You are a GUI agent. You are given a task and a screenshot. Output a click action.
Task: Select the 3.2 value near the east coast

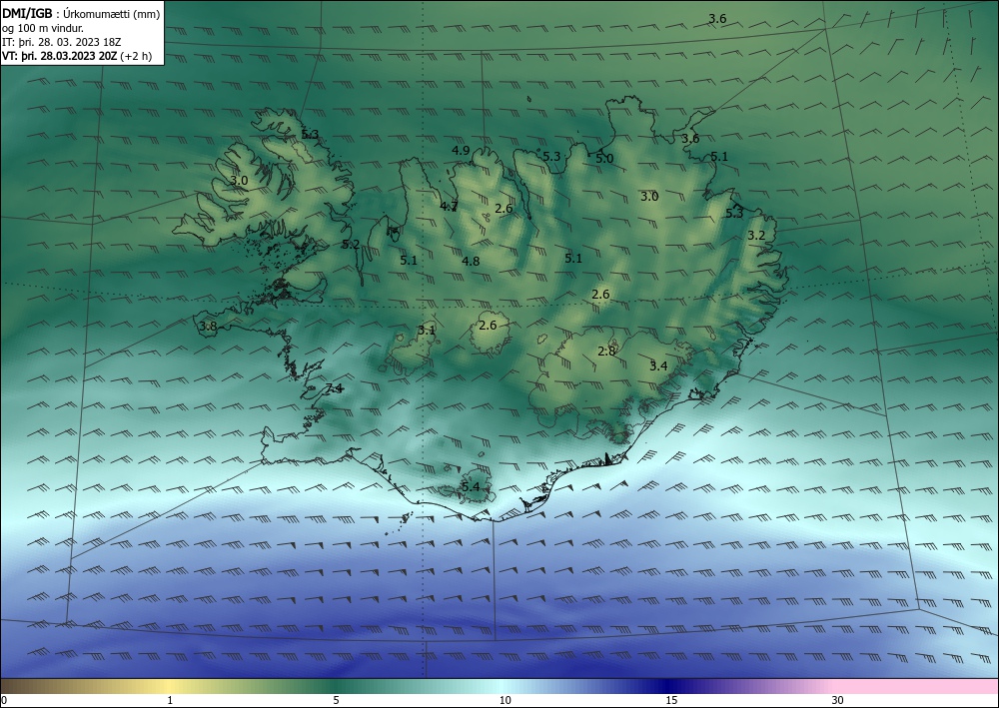756,236
